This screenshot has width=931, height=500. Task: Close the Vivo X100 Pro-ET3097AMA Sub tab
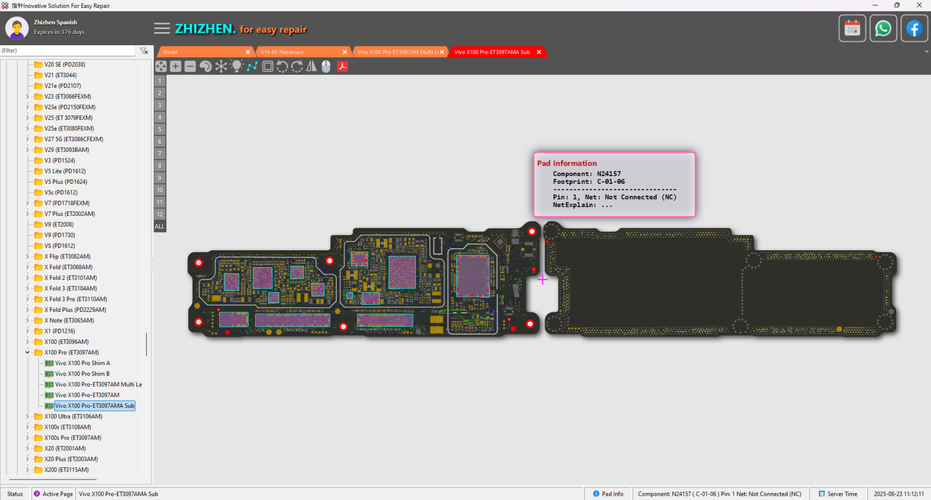[x=539, y=52]
